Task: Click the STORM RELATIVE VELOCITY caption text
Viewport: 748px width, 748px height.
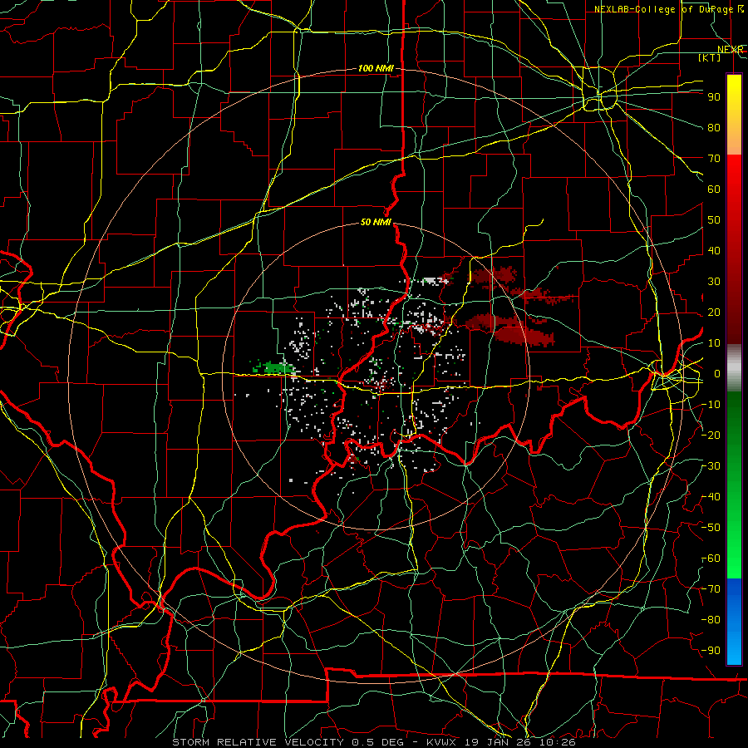Action: (258, 742)
